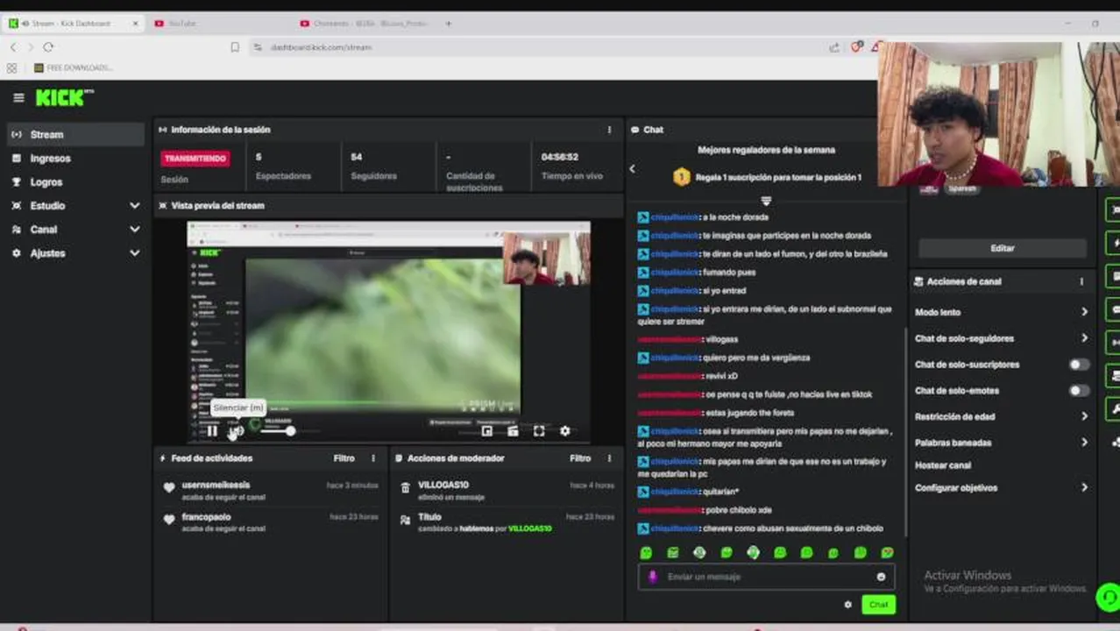Open a new browser tab with plus

pos(449,24)
